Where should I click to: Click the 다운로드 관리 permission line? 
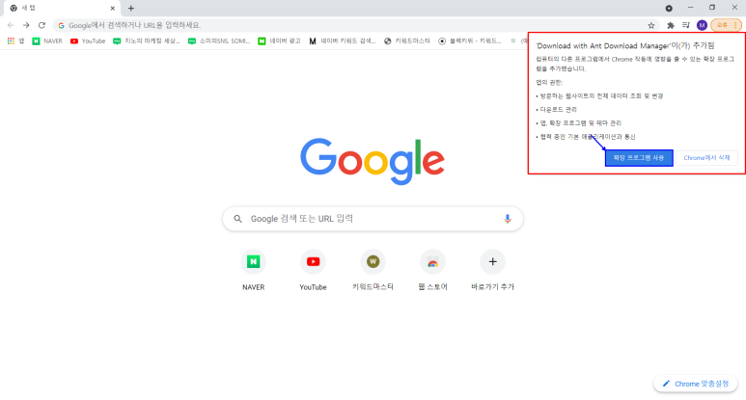[x=557, y=110]
